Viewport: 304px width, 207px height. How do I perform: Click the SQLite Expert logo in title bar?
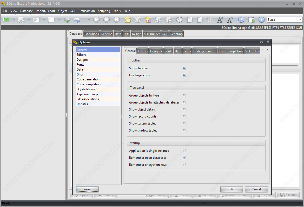(3, 3)
